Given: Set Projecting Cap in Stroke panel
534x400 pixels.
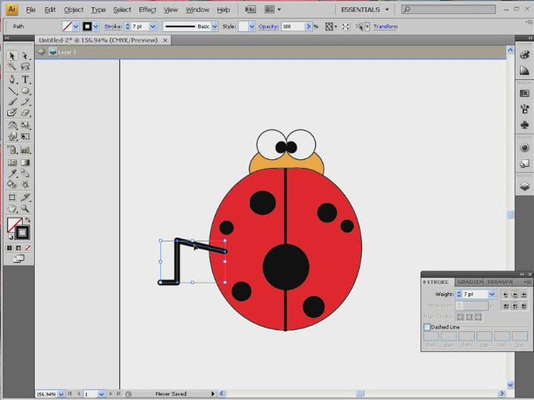Looking at the screenshot, I should pyautogui.click(x=524, y=295).
